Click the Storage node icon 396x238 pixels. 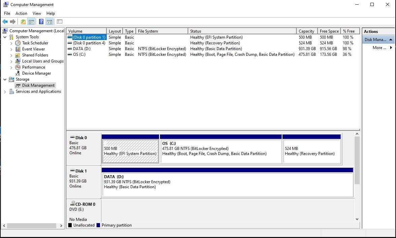click(11, 79)
